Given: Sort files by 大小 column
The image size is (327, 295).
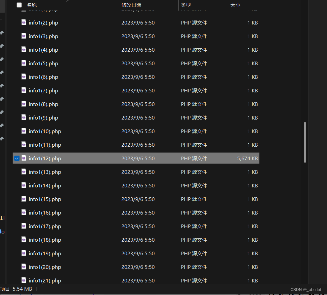Looking at the screenshot, I should (x=235, y=5).
